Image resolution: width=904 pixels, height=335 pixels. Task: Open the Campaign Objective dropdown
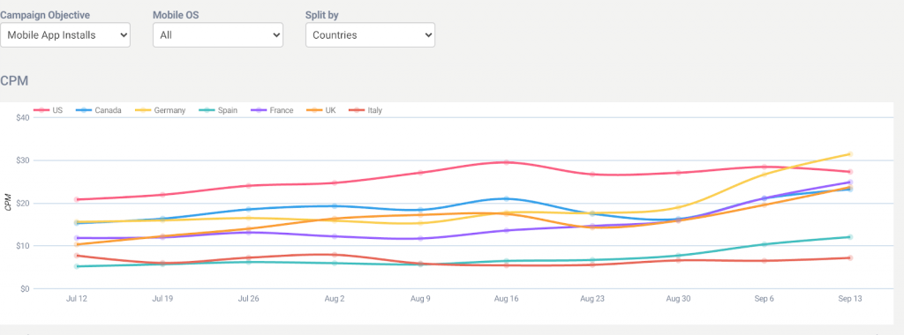coord(65,35)
